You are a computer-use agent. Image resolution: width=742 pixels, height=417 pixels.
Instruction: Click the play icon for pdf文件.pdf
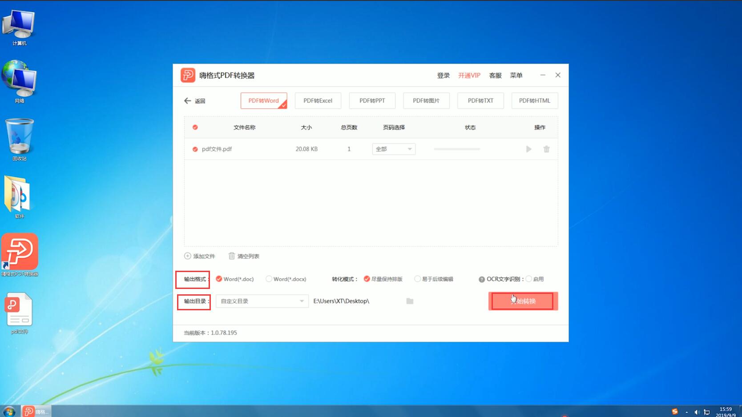click(528, 149)
